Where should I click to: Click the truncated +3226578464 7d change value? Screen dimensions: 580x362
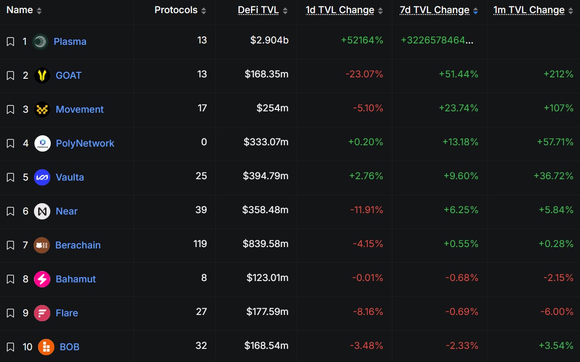coord(437,40)
